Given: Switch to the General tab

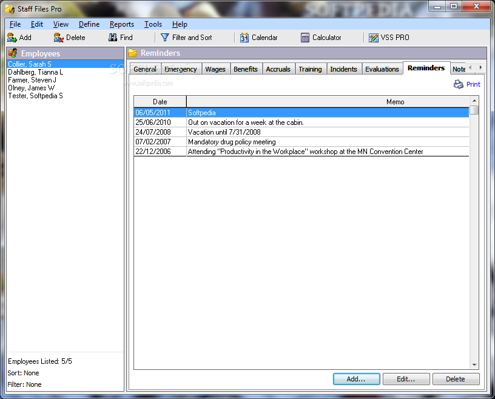Looking at the screenshot, I should 145,69.
